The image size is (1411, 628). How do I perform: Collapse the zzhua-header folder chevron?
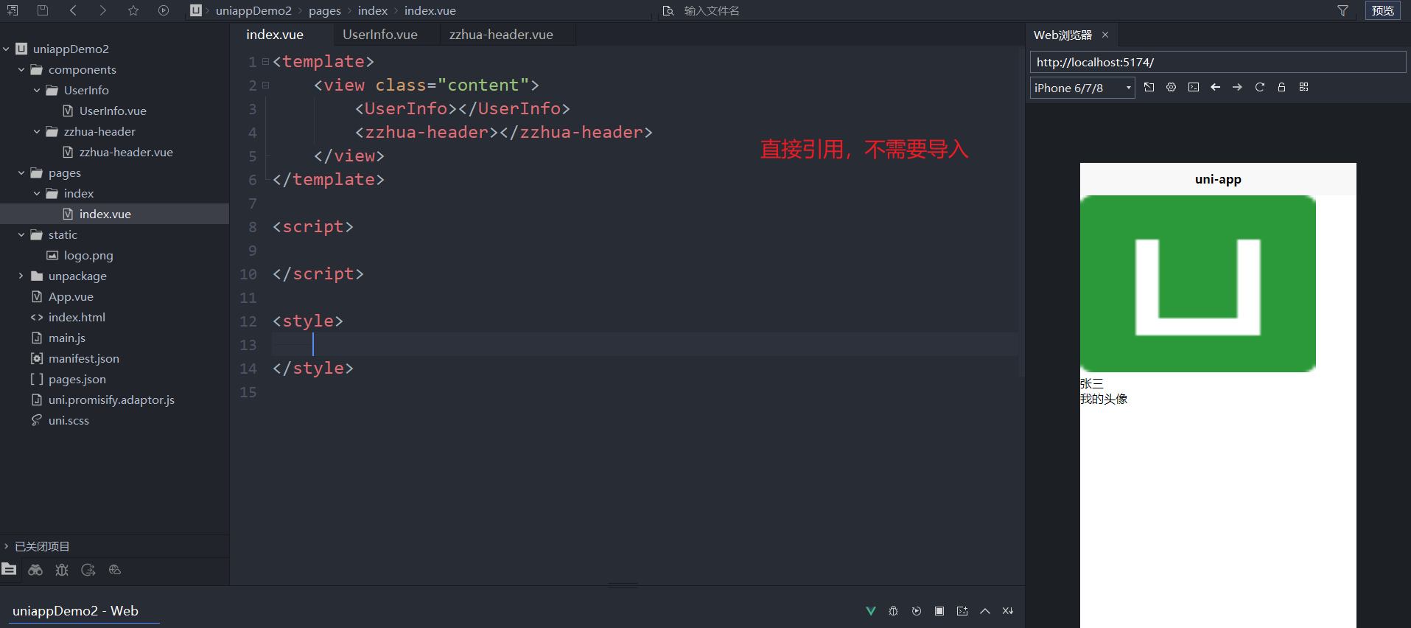[37, 131]
